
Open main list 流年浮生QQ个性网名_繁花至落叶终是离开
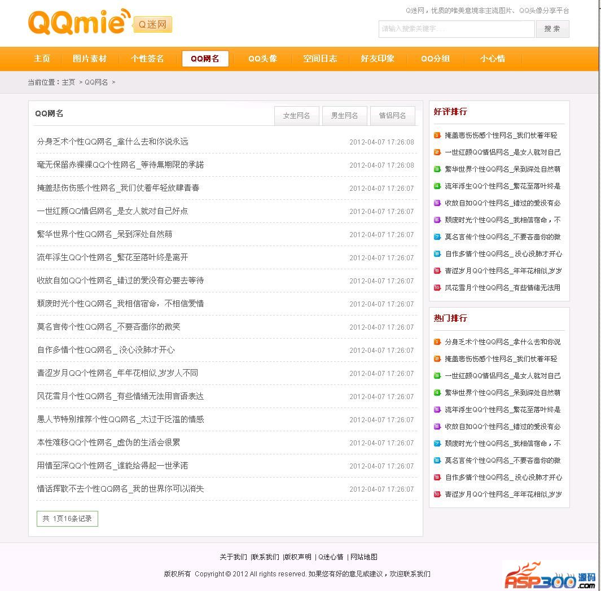(x=112, y=257)
